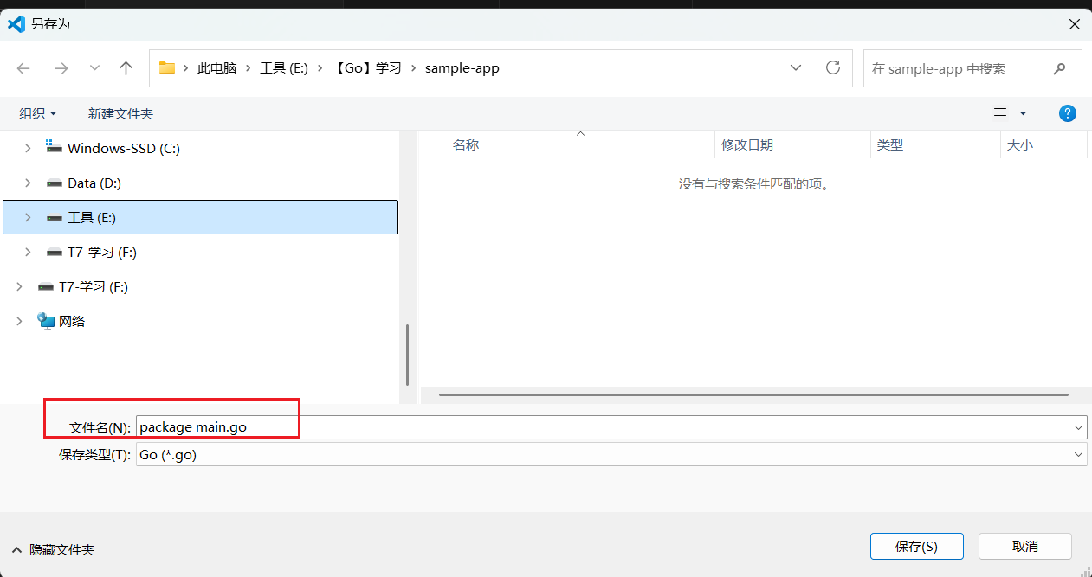Sort by the 修改日期 column header

[x=747, y=145]
